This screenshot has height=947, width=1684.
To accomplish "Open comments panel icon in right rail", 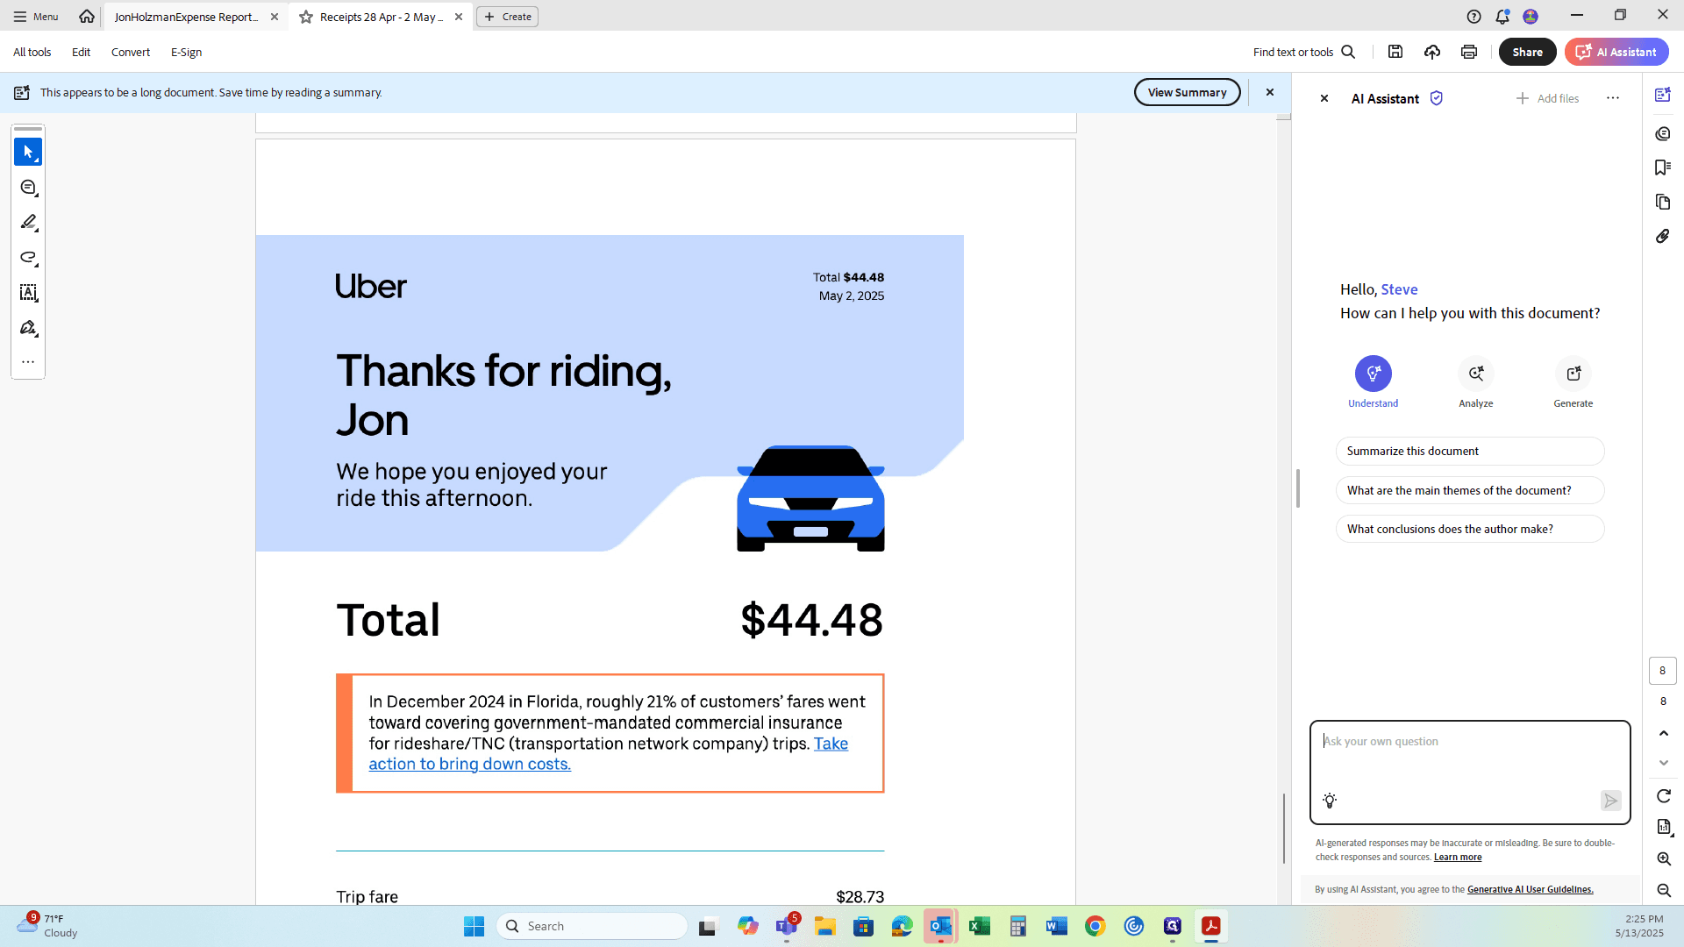I will 1663,133.
